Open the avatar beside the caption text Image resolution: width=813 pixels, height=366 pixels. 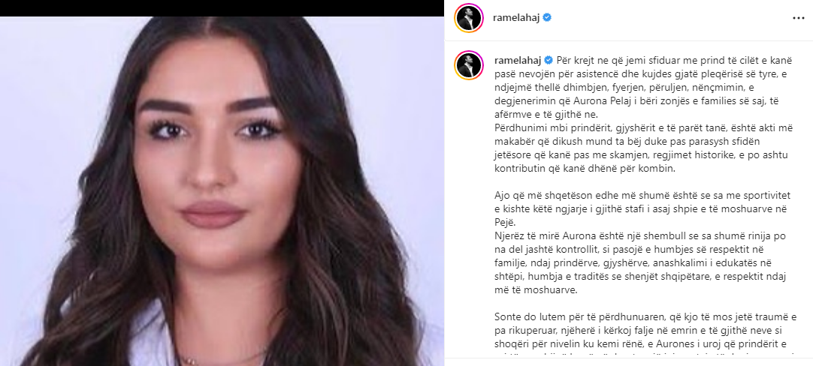tap(469, 66)
